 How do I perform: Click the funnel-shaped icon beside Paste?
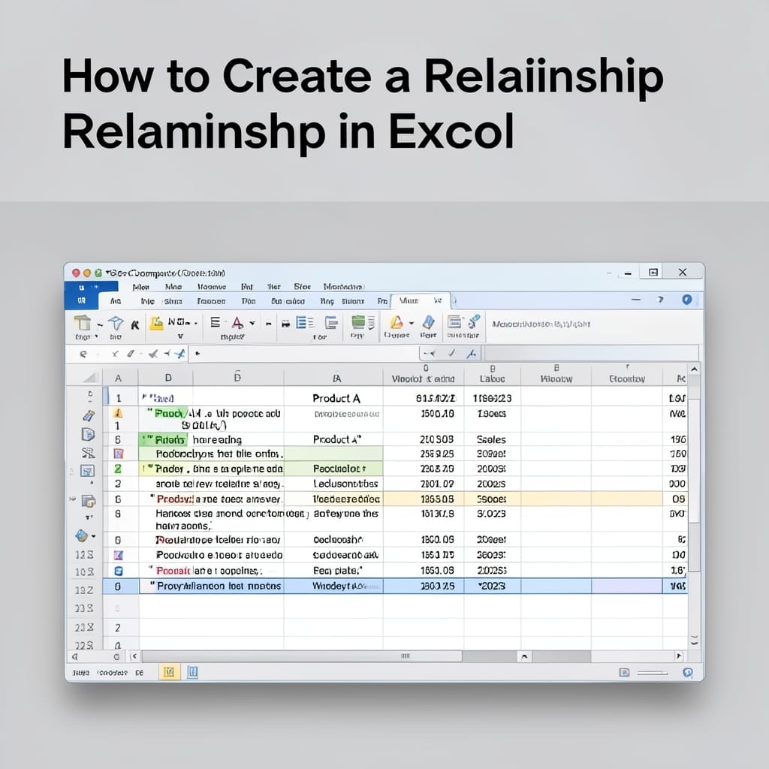pyautogui.click(x=116, y=323)
